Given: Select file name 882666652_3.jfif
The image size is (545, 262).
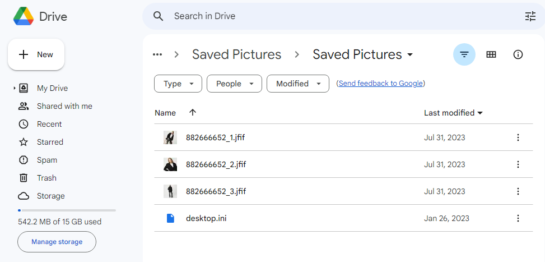Looking at the screenshot, I should coord(216,191).
